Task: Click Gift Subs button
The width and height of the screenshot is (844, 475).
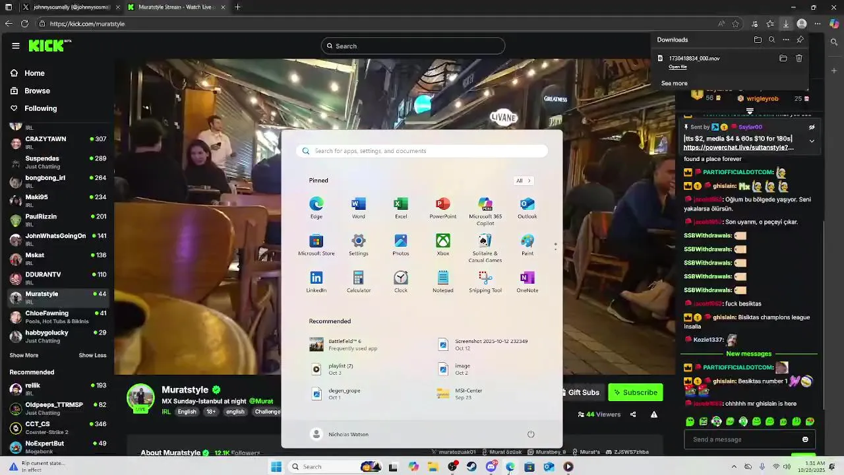Action: pos(580,393)
